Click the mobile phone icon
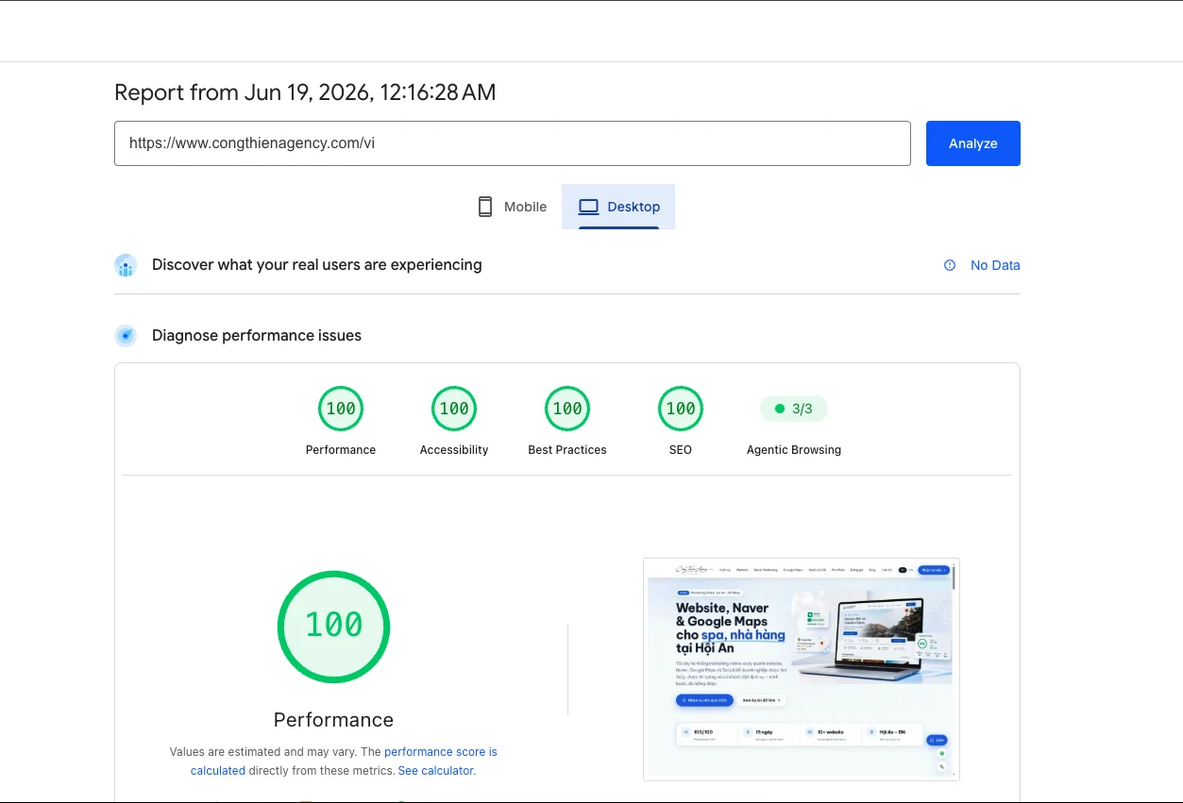The width and height of the screenshot is (1183, 803). coord(485,207)
